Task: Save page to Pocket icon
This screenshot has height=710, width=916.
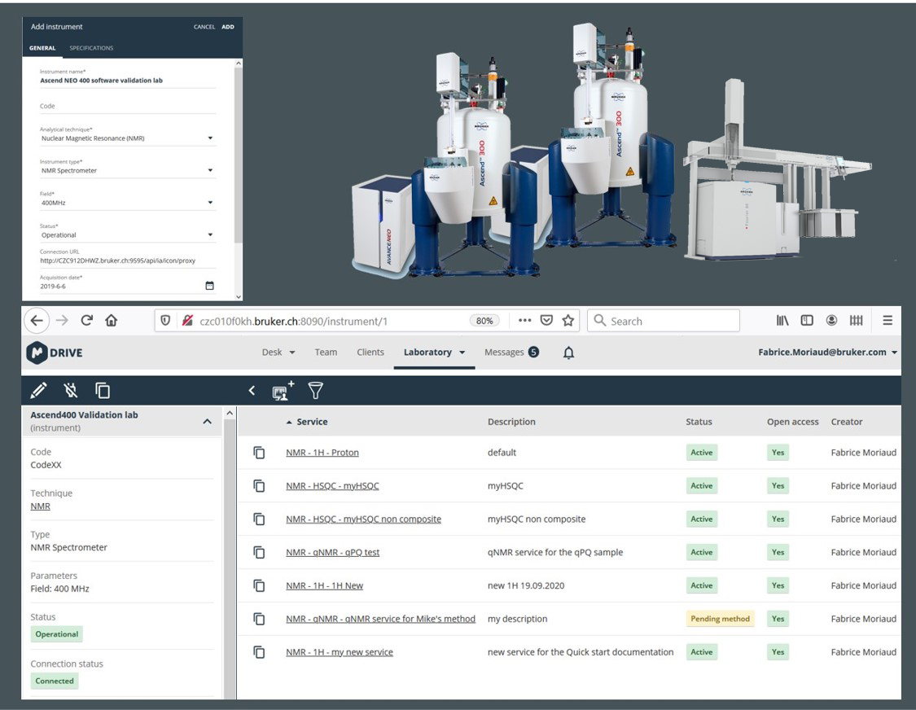Action: coord(546,320)
